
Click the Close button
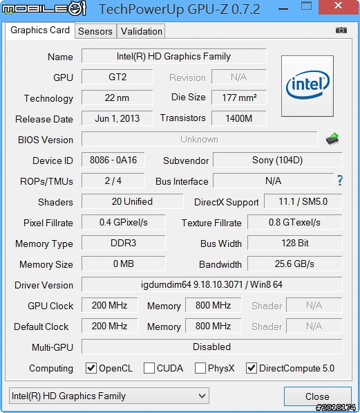pos(318,396)
